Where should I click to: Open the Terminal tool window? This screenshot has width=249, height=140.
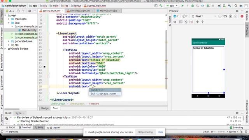tap(25, 128)
